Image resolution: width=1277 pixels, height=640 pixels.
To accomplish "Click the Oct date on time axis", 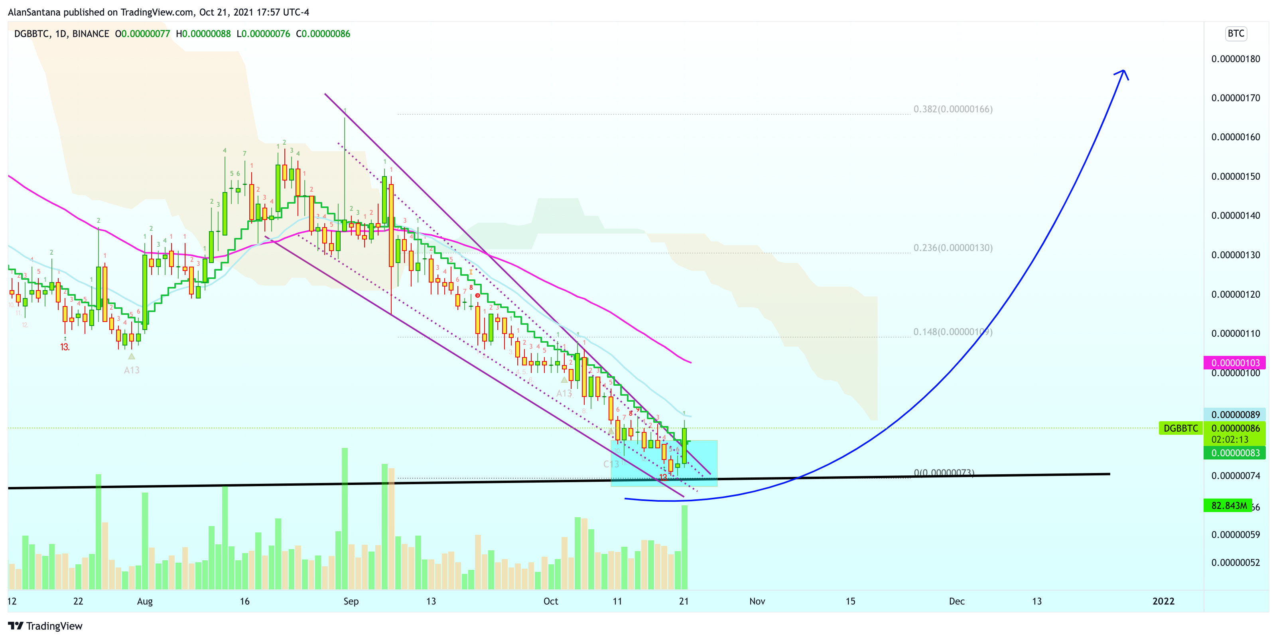I will click(x=551, y=601).
